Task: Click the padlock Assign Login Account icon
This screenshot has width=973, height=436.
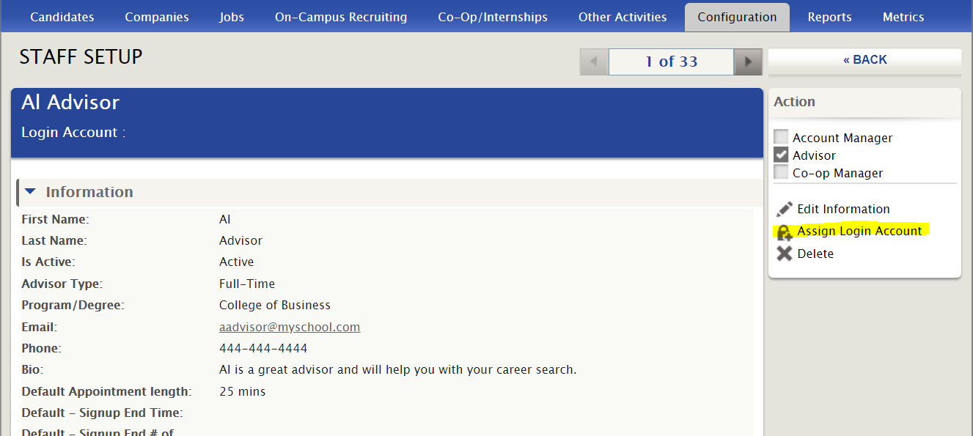Action: pos(785,232)
